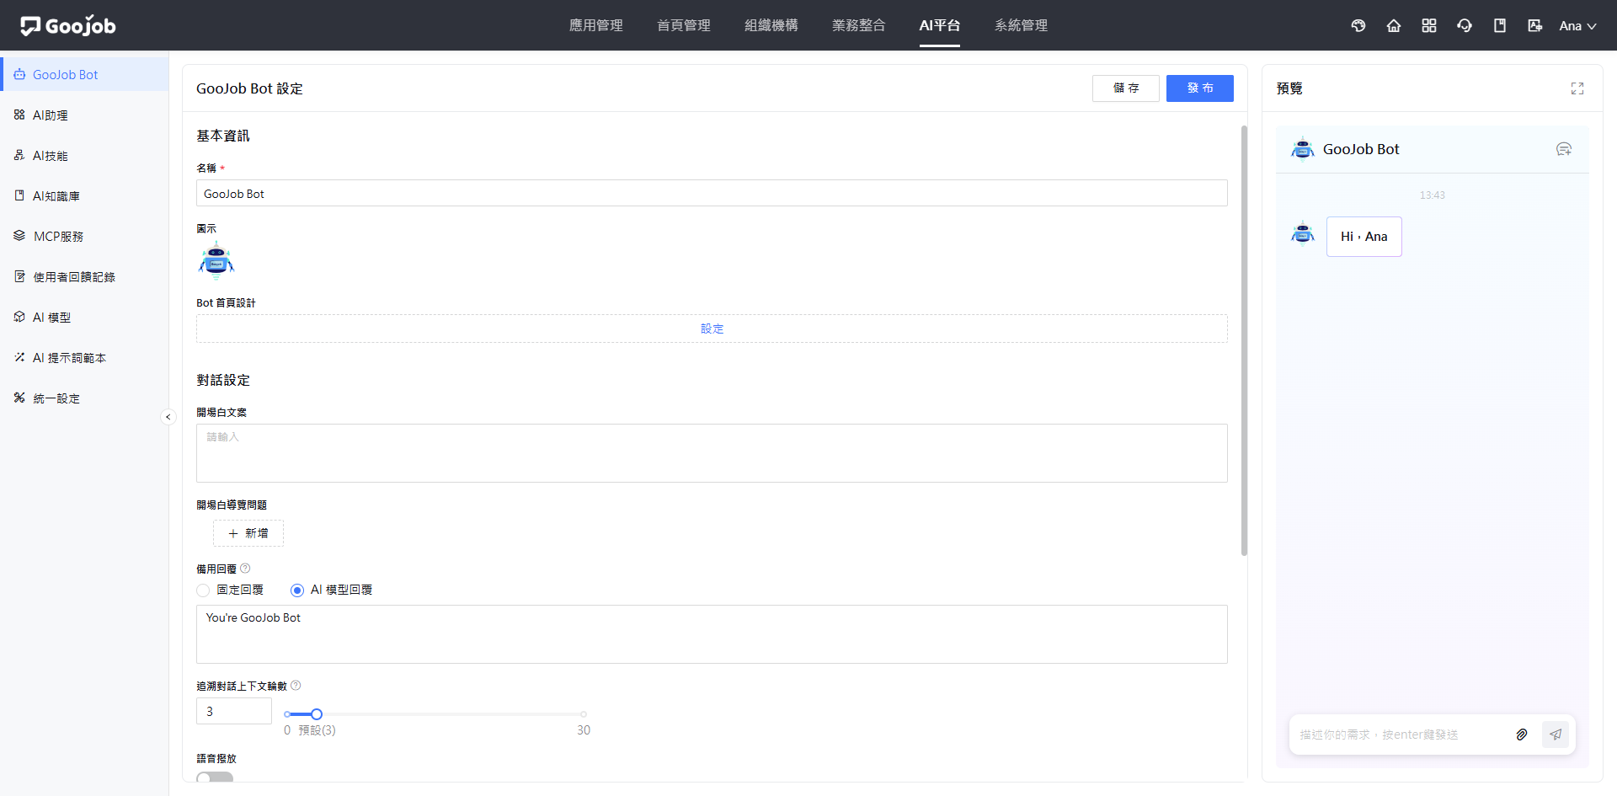The height and width of the screenshot is (796, 1617).
Task: Click the help icon next to 追溯對話上下文輪數
Action: point(296,686)
